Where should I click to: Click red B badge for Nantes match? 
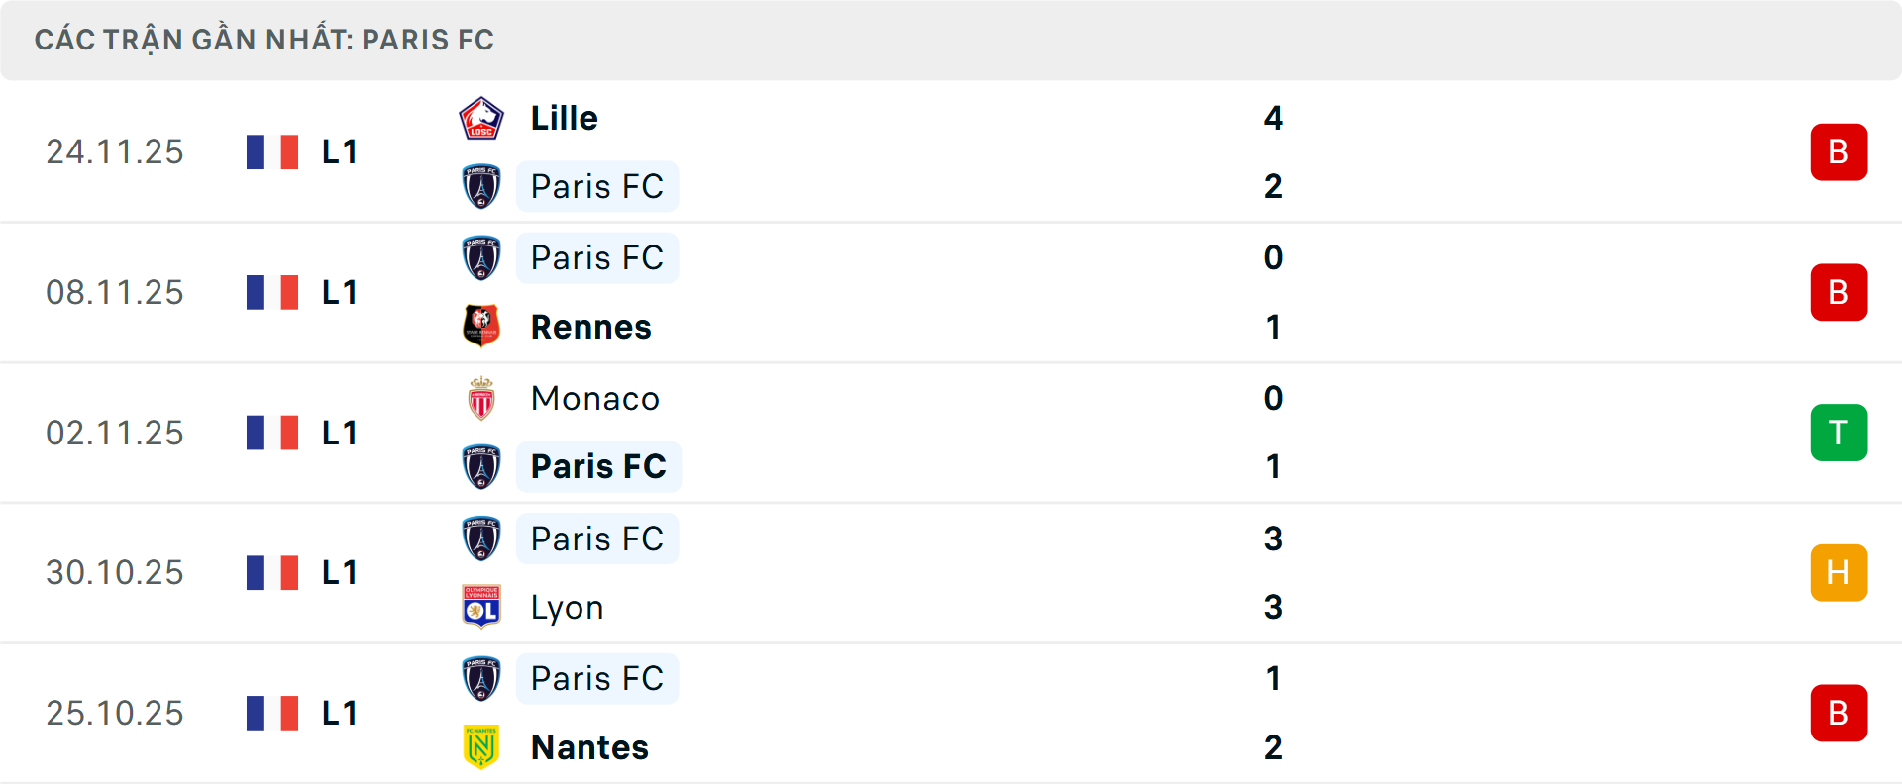pyautogui.click(x=1839, y=713)
